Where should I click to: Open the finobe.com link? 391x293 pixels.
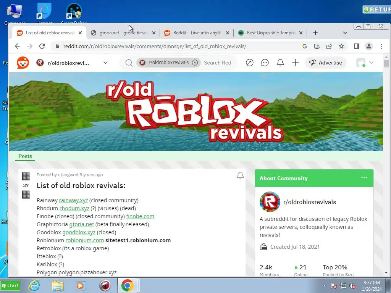[x=140, y=216]
